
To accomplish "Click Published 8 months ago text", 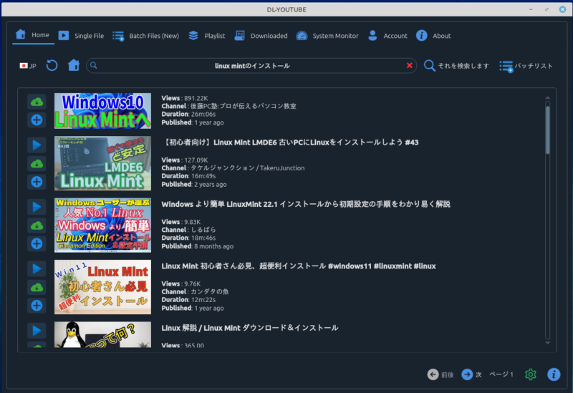I will [198, 246].
